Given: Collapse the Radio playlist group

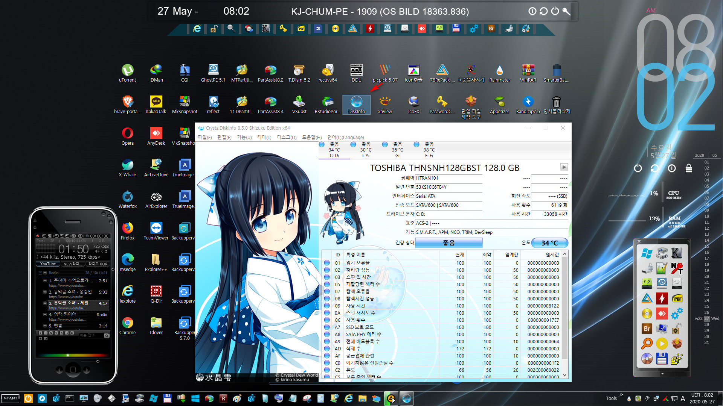Looking at the screenshot, I should tap(41, 273).
